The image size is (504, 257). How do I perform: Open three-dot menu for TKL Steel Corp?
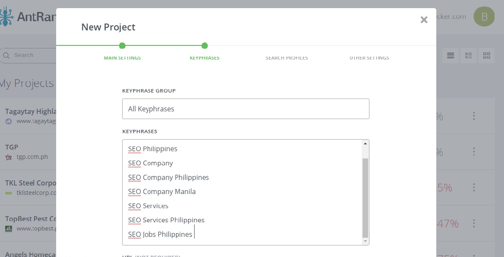tap(474, 188)
